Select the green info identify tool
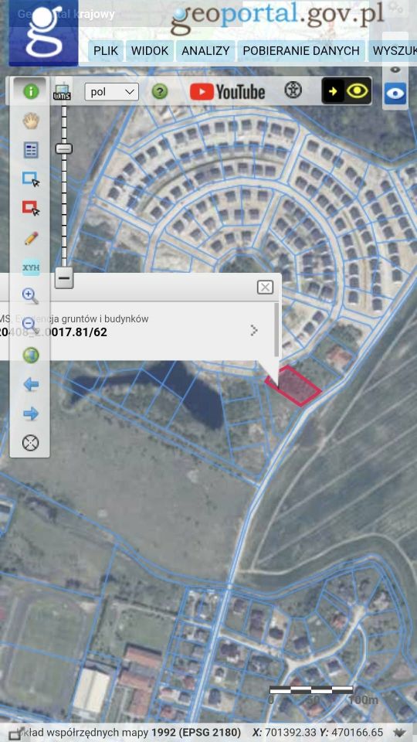 pos(31,91)
